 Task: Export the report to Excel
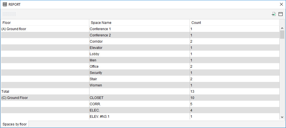point(274,14)
